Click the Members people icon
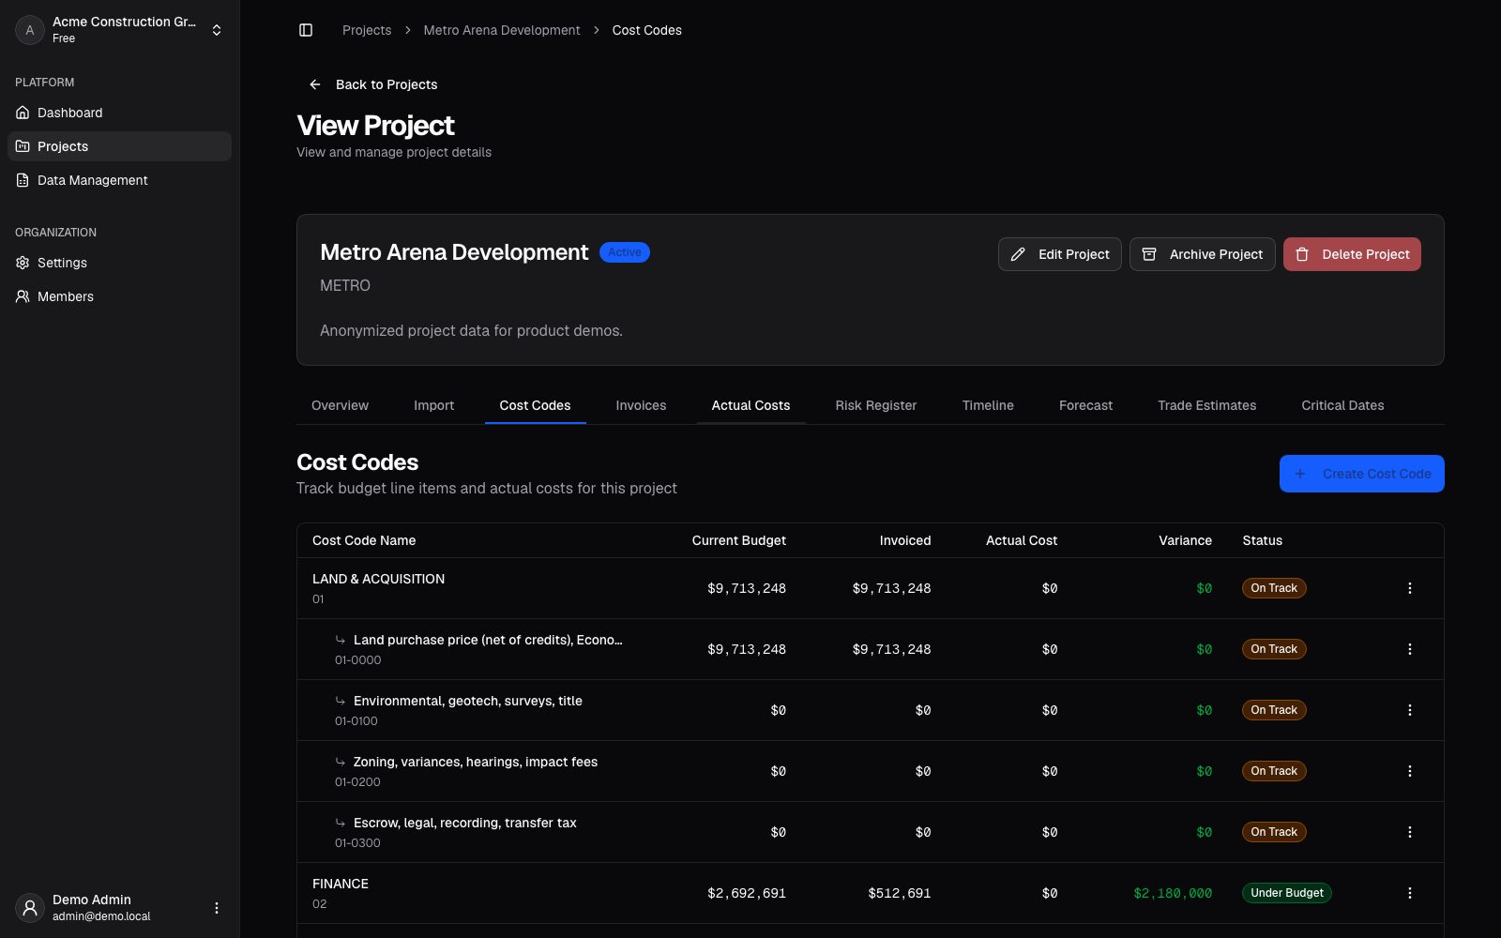The height and width of the screenshot is (938, 1501). click(x=23, y=296)
